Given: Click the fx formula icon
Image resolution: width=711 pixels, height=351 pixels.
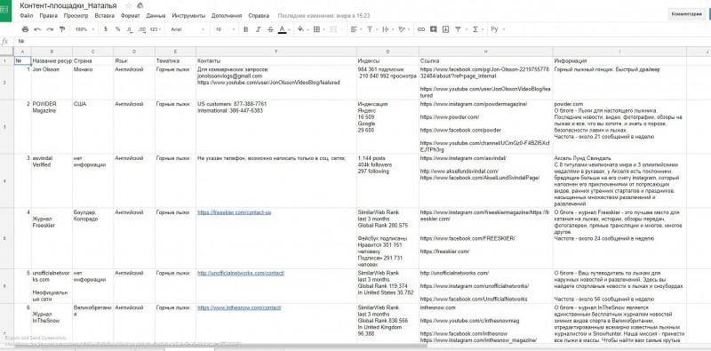Looking at the screenshot, I should pyautogui.click(x=5, y=41).
